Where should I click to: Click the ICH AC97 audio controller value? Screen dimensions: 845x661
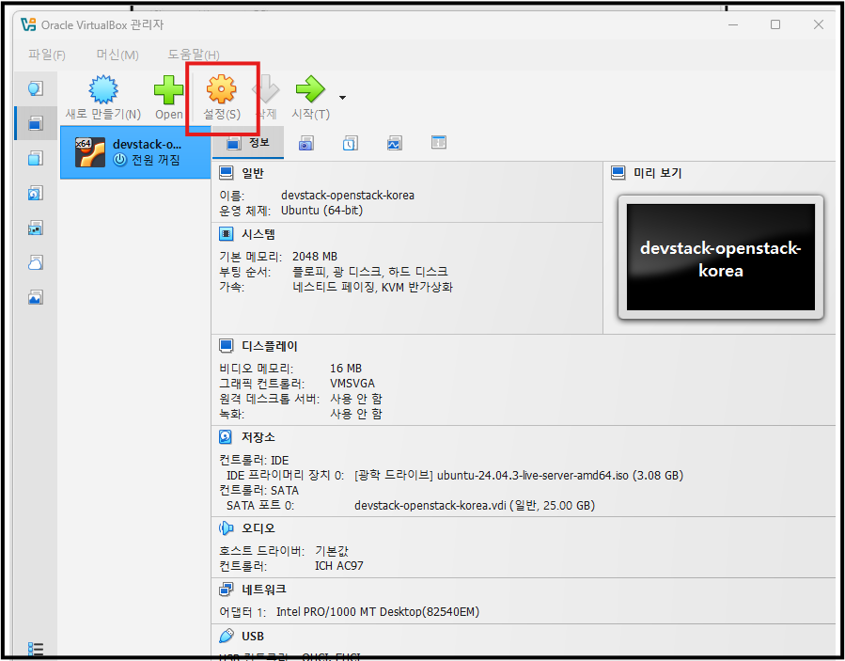[339, 566]
